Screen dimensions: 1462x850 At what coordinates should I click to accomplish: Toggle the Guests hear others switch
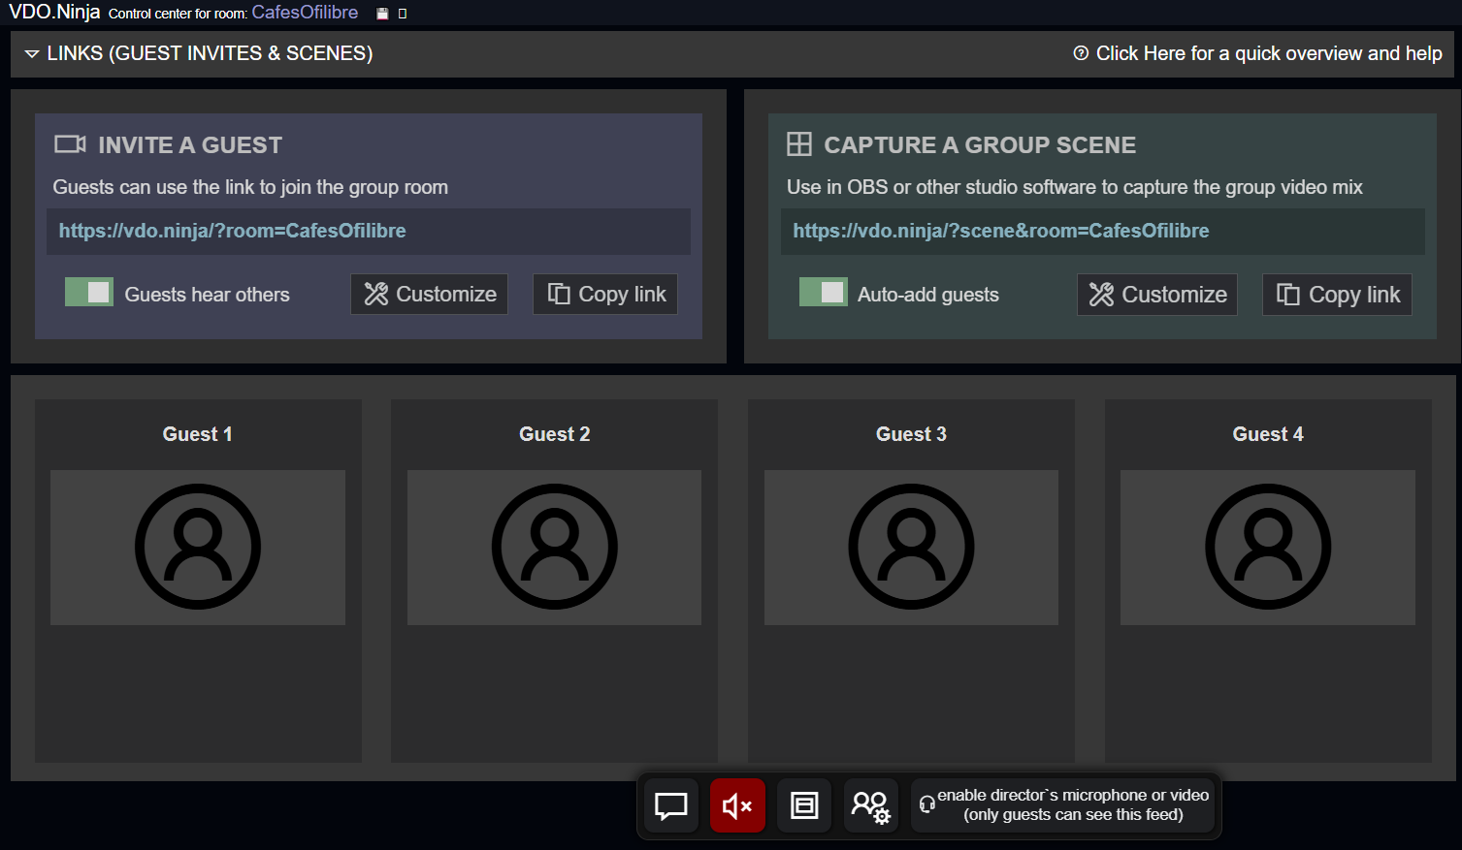tap(89, 293)
